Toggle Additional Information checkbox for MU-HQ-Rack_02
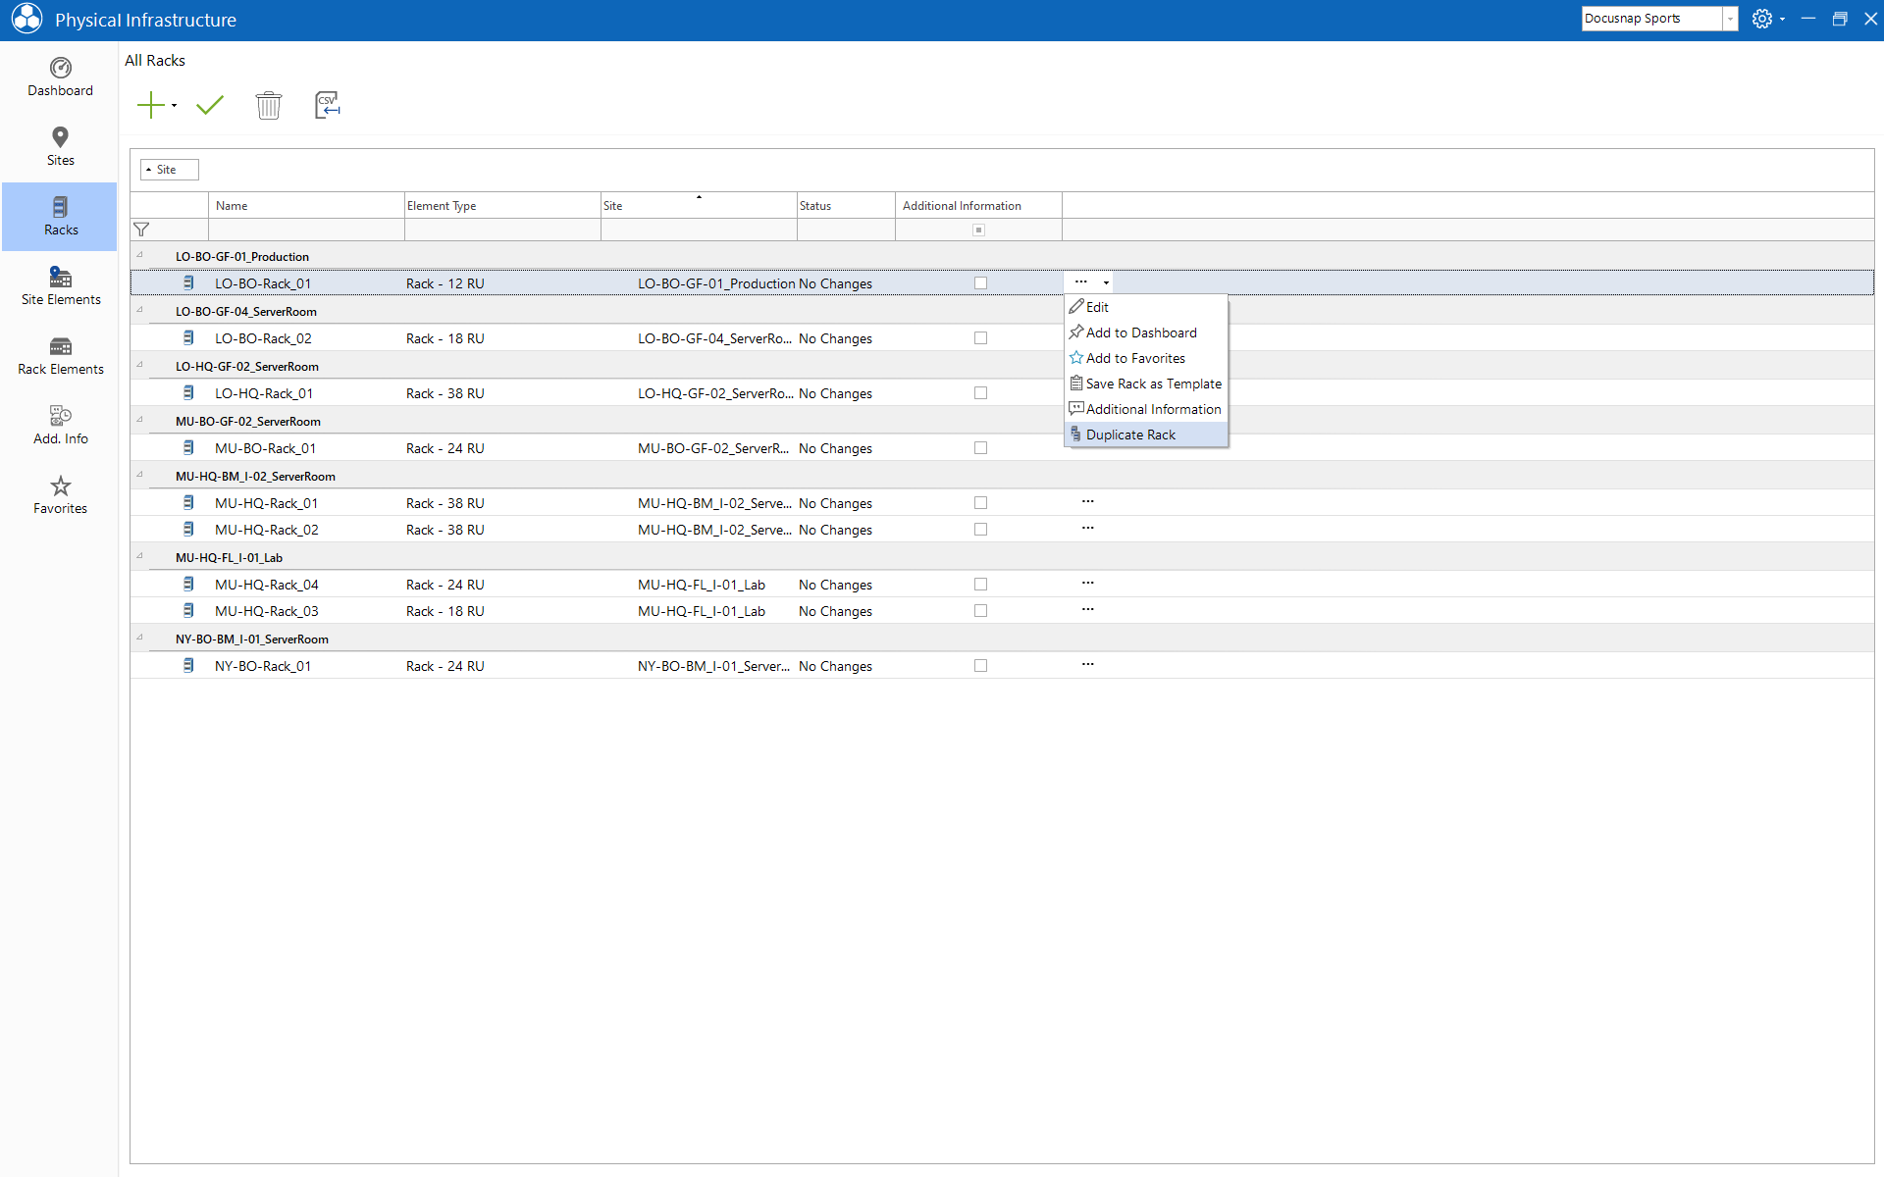The width and height of the screenshot is (1884, 1177). (x=980, y=530)
